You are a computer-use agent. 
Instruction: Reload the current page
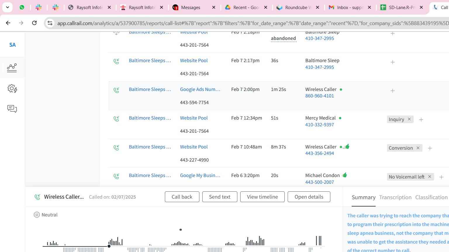[34, 23]
